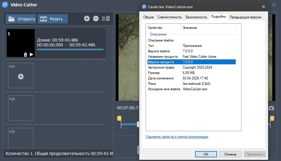Click the clear list trash icon
This screenshot has width=281, height=161.
[x=106, y=19]
